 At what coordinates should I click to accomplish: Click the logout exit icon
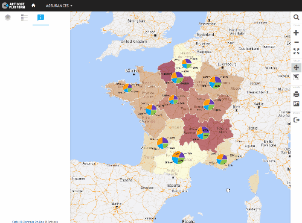point(296,120)
